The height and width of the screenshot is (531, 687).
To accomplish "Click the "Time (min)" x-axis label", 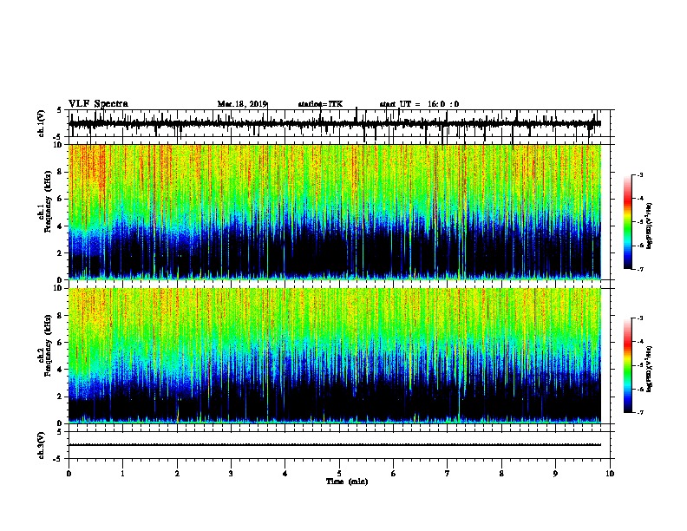I will coord(347,482).
